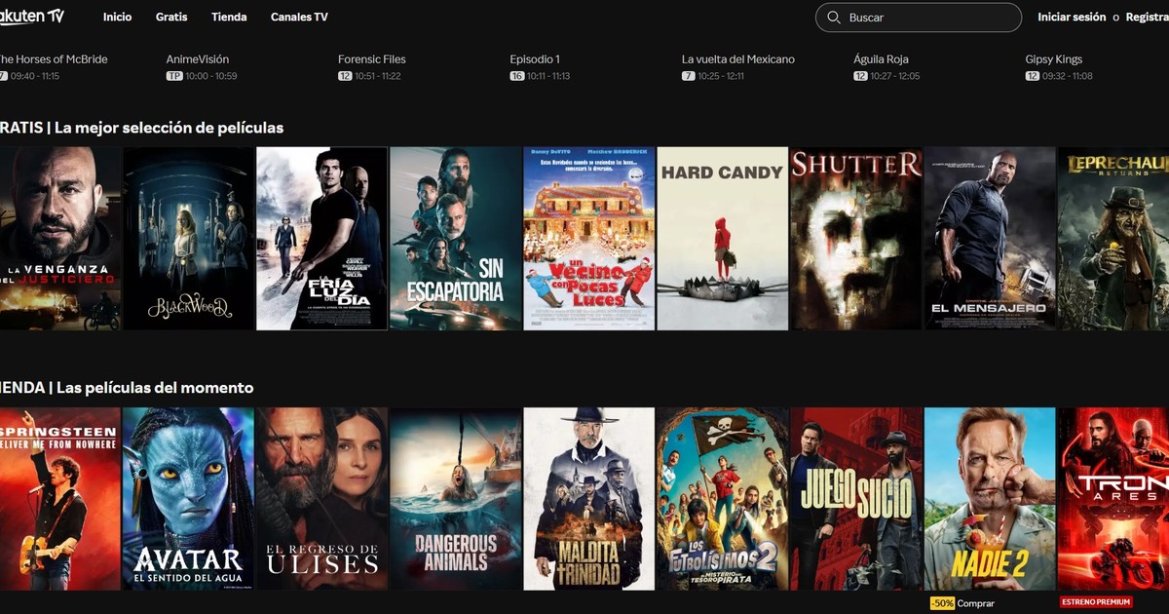Click the search magnifier icon
The image size is (1169, 614).
(833, 18)
